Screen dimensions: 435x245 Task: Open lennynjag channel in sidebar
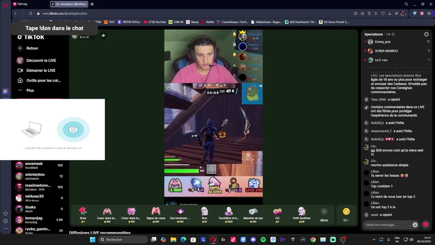tap(39, 220)
